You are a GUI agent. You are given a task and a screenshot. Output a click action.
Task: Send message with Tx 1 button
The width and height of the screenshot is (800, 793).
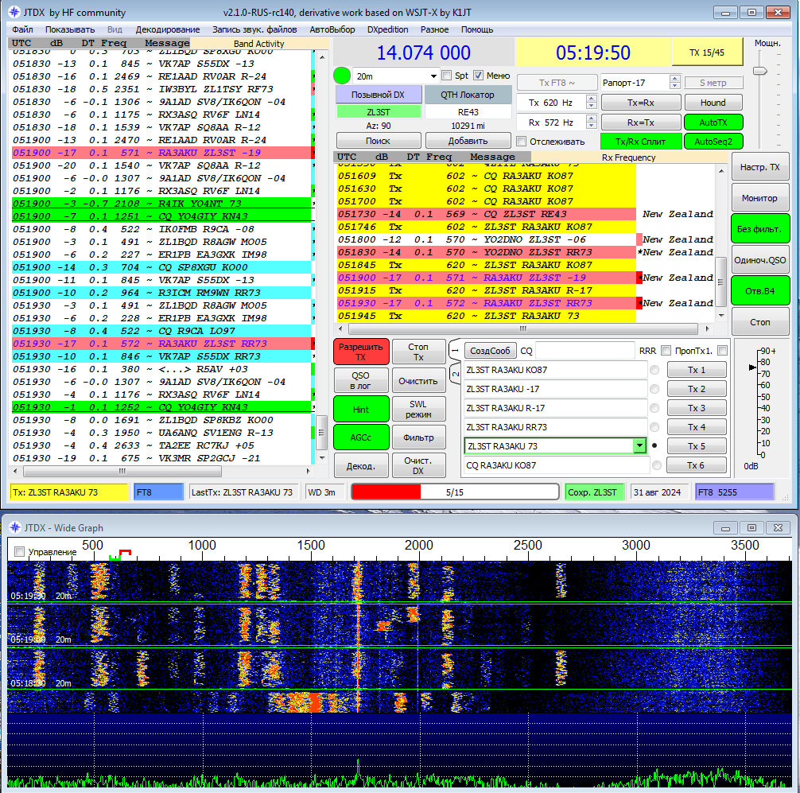(x=697, y=369)
